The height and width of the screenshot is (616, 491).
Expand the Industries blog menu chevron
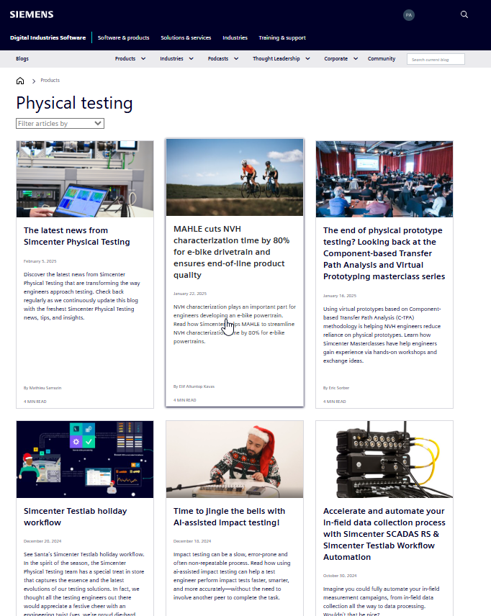191,58
